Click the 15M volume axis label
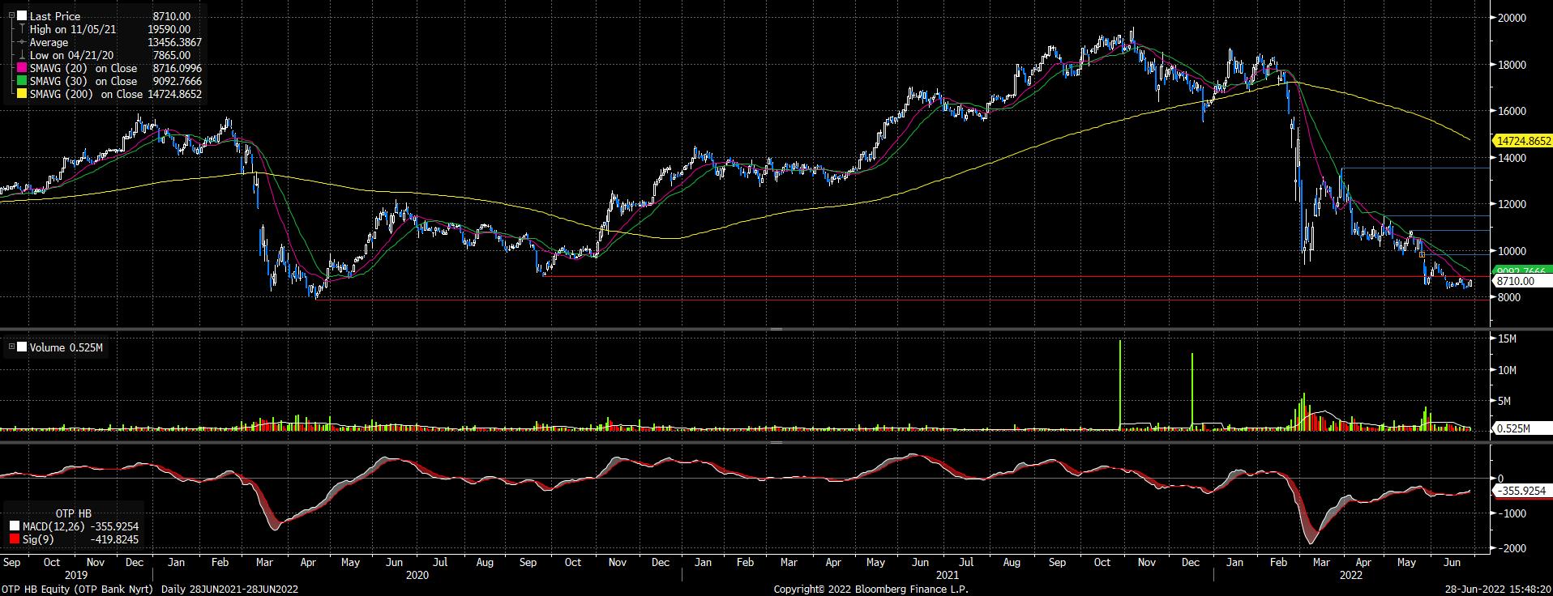Viewport: 1553px width, 596px height. point(1507,338)
